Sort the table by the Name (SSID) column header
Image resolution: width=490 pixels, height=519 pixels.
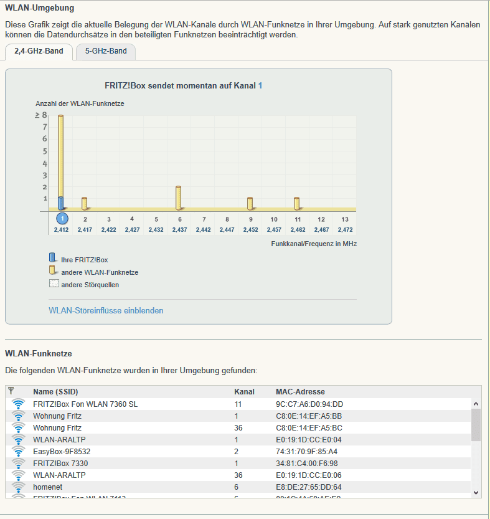click(55, 392)
